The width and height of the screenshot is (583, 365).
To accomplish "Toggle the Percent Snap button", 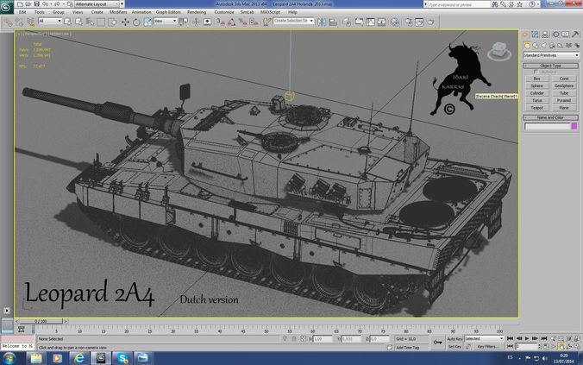I will [243, 22].
